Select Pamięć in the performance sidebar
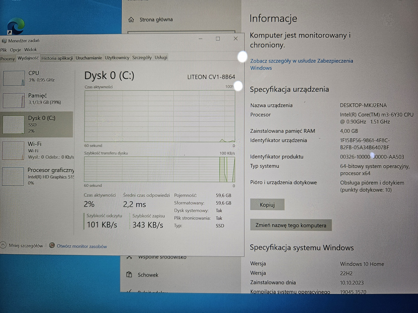 pyautogui.click(x=37, y=100)
